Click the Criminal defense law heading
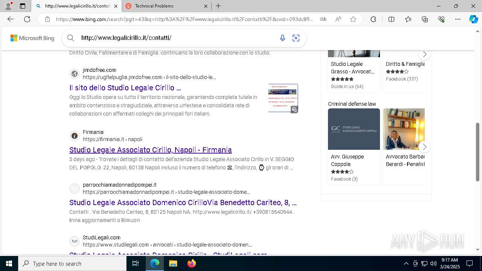The height and width of the screenshot is (271, 482). [x=352, y=104]
